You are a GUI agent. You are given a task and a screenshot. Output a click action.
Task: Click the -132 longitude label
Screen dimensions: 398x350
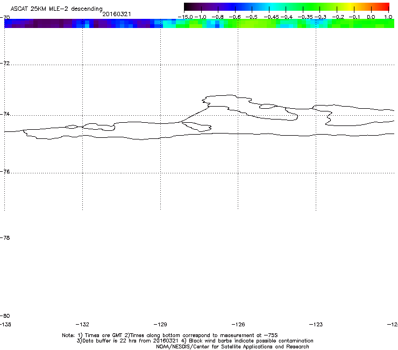[82, 324]
